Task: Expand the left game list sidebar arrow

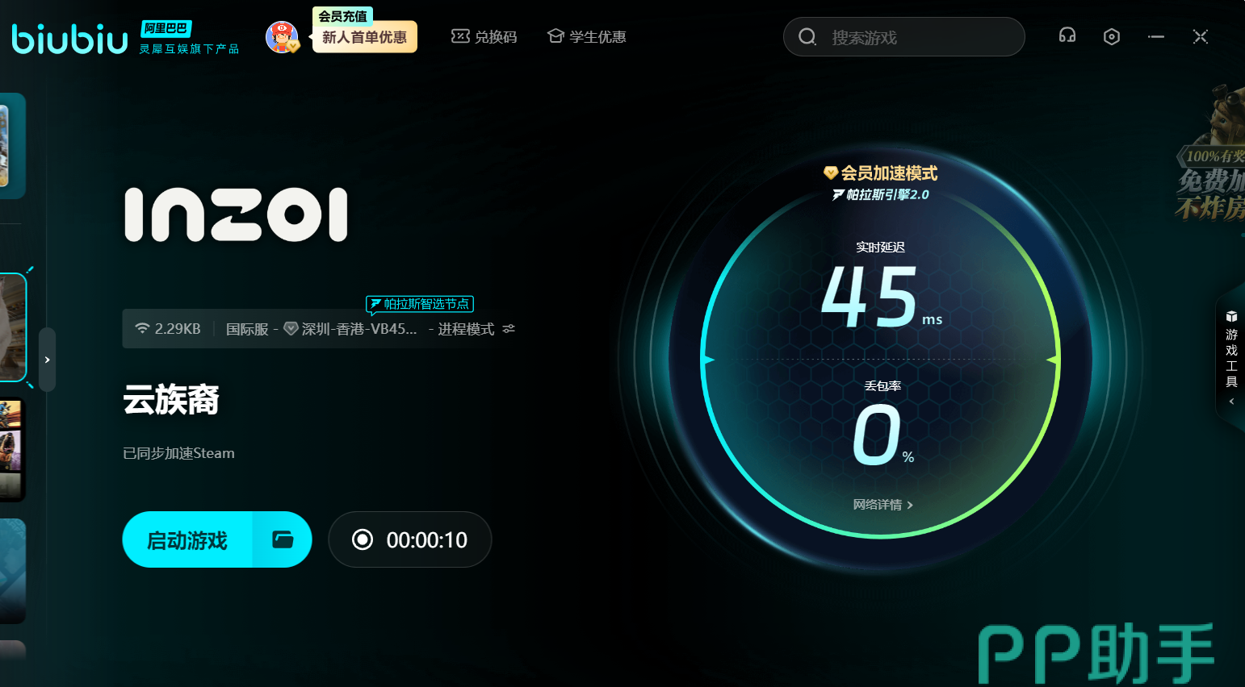Action: tap(48, 360)
